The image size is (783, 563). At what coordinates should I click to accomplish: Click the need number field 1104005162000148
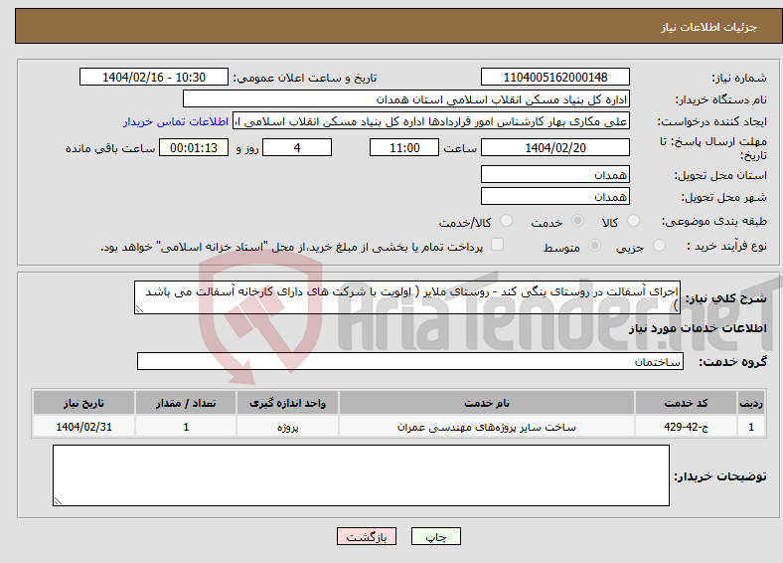point(554,77)
